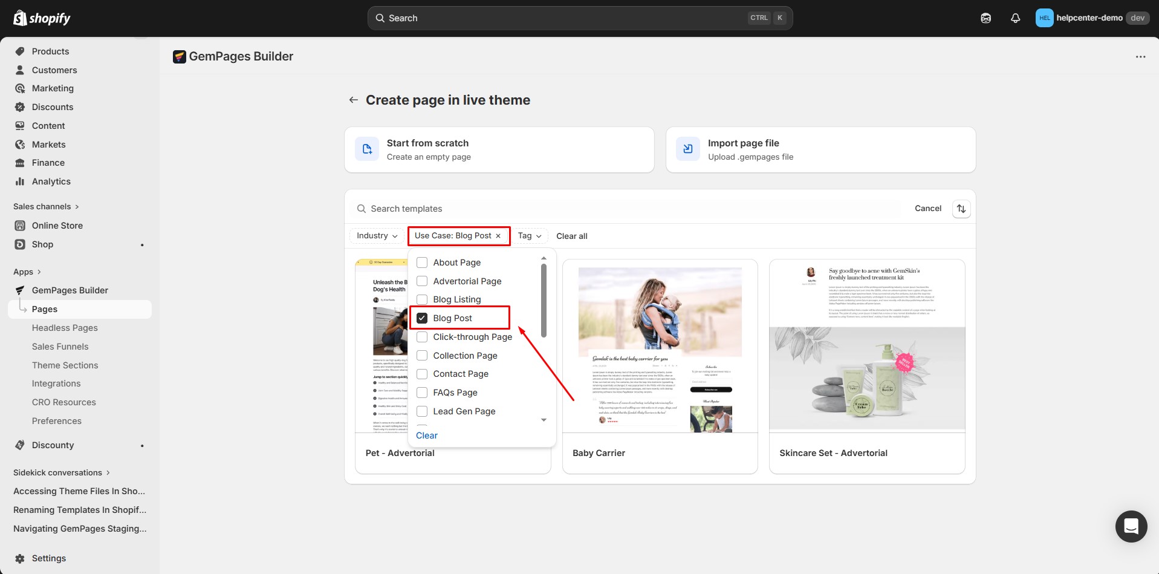The width and height of the screenshot is (1159, 574).
Task: Click the back arrow beside Create page
Action: point(353,100)
